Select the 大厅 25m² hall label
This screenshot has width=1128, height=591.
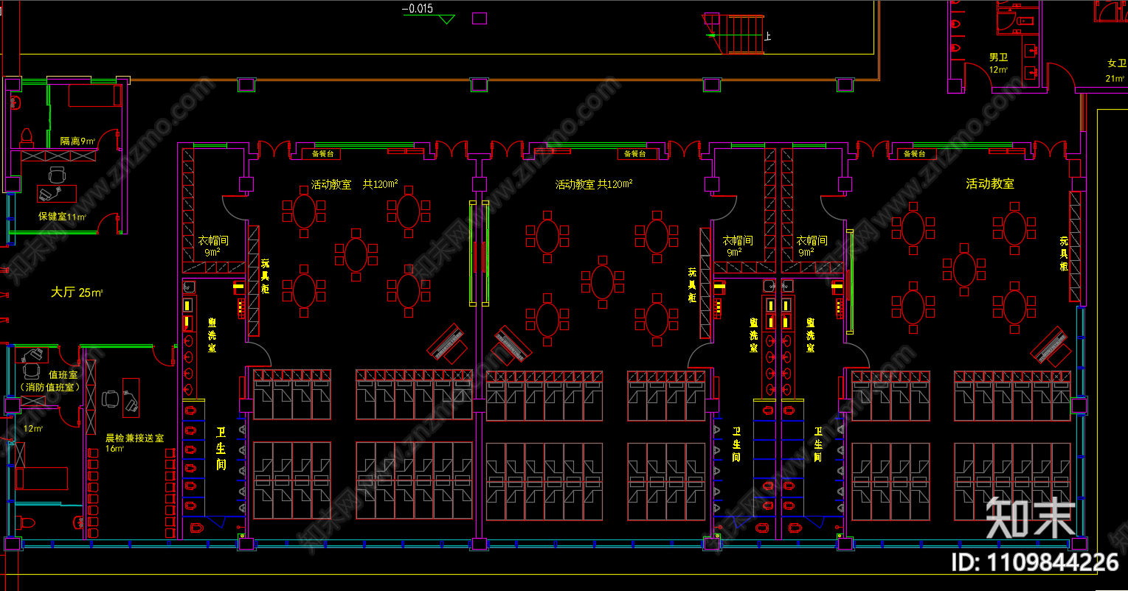click(x=77, y=293)
